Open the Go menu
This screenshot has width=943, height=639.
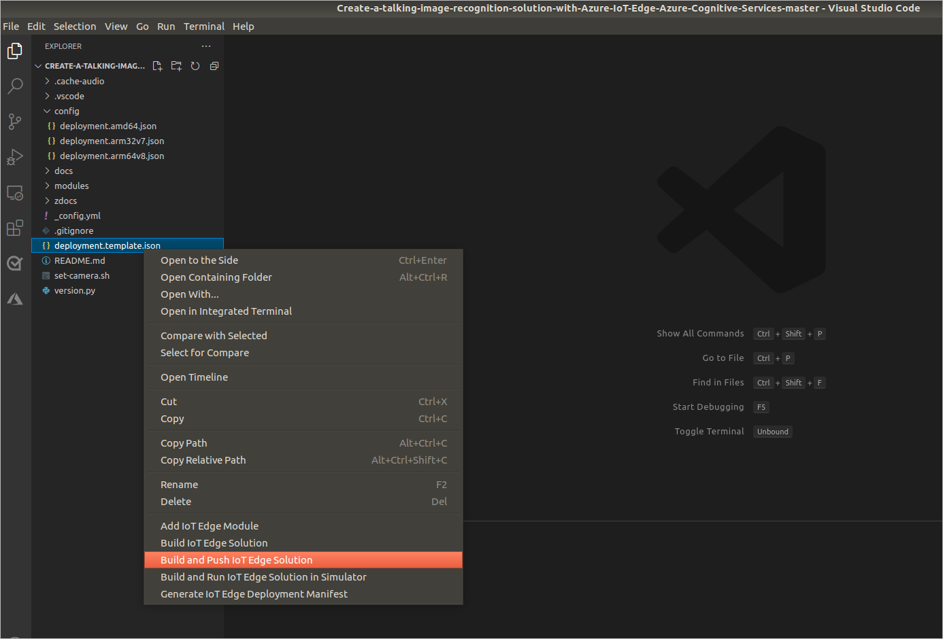point(142,27)
